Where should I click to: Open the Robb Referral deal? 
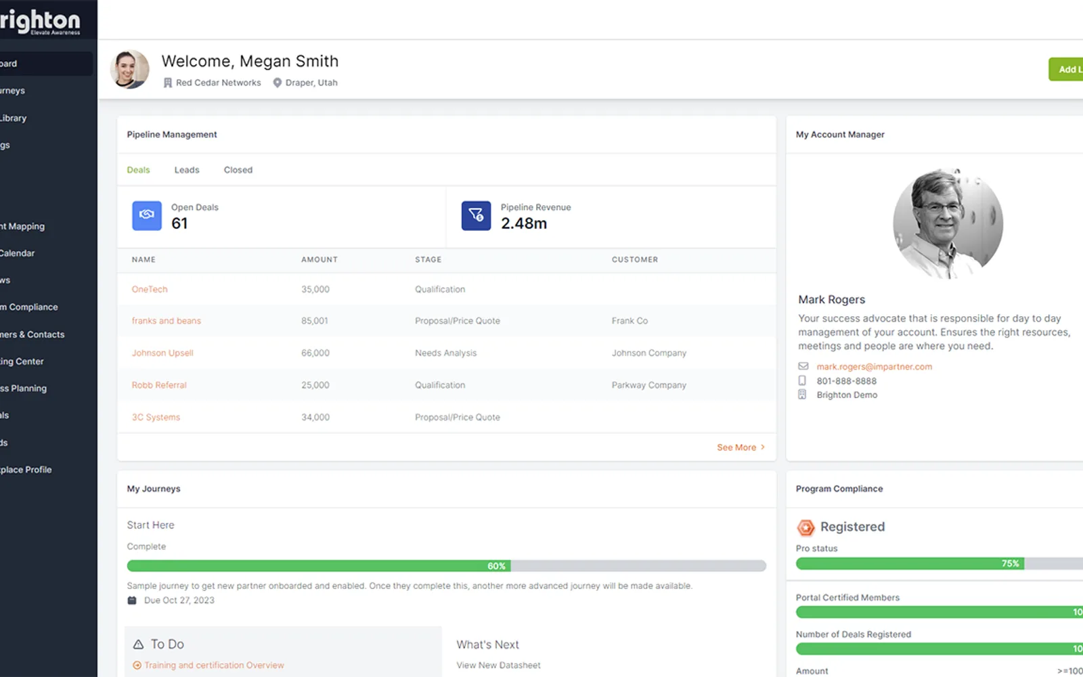coord(159,385)
